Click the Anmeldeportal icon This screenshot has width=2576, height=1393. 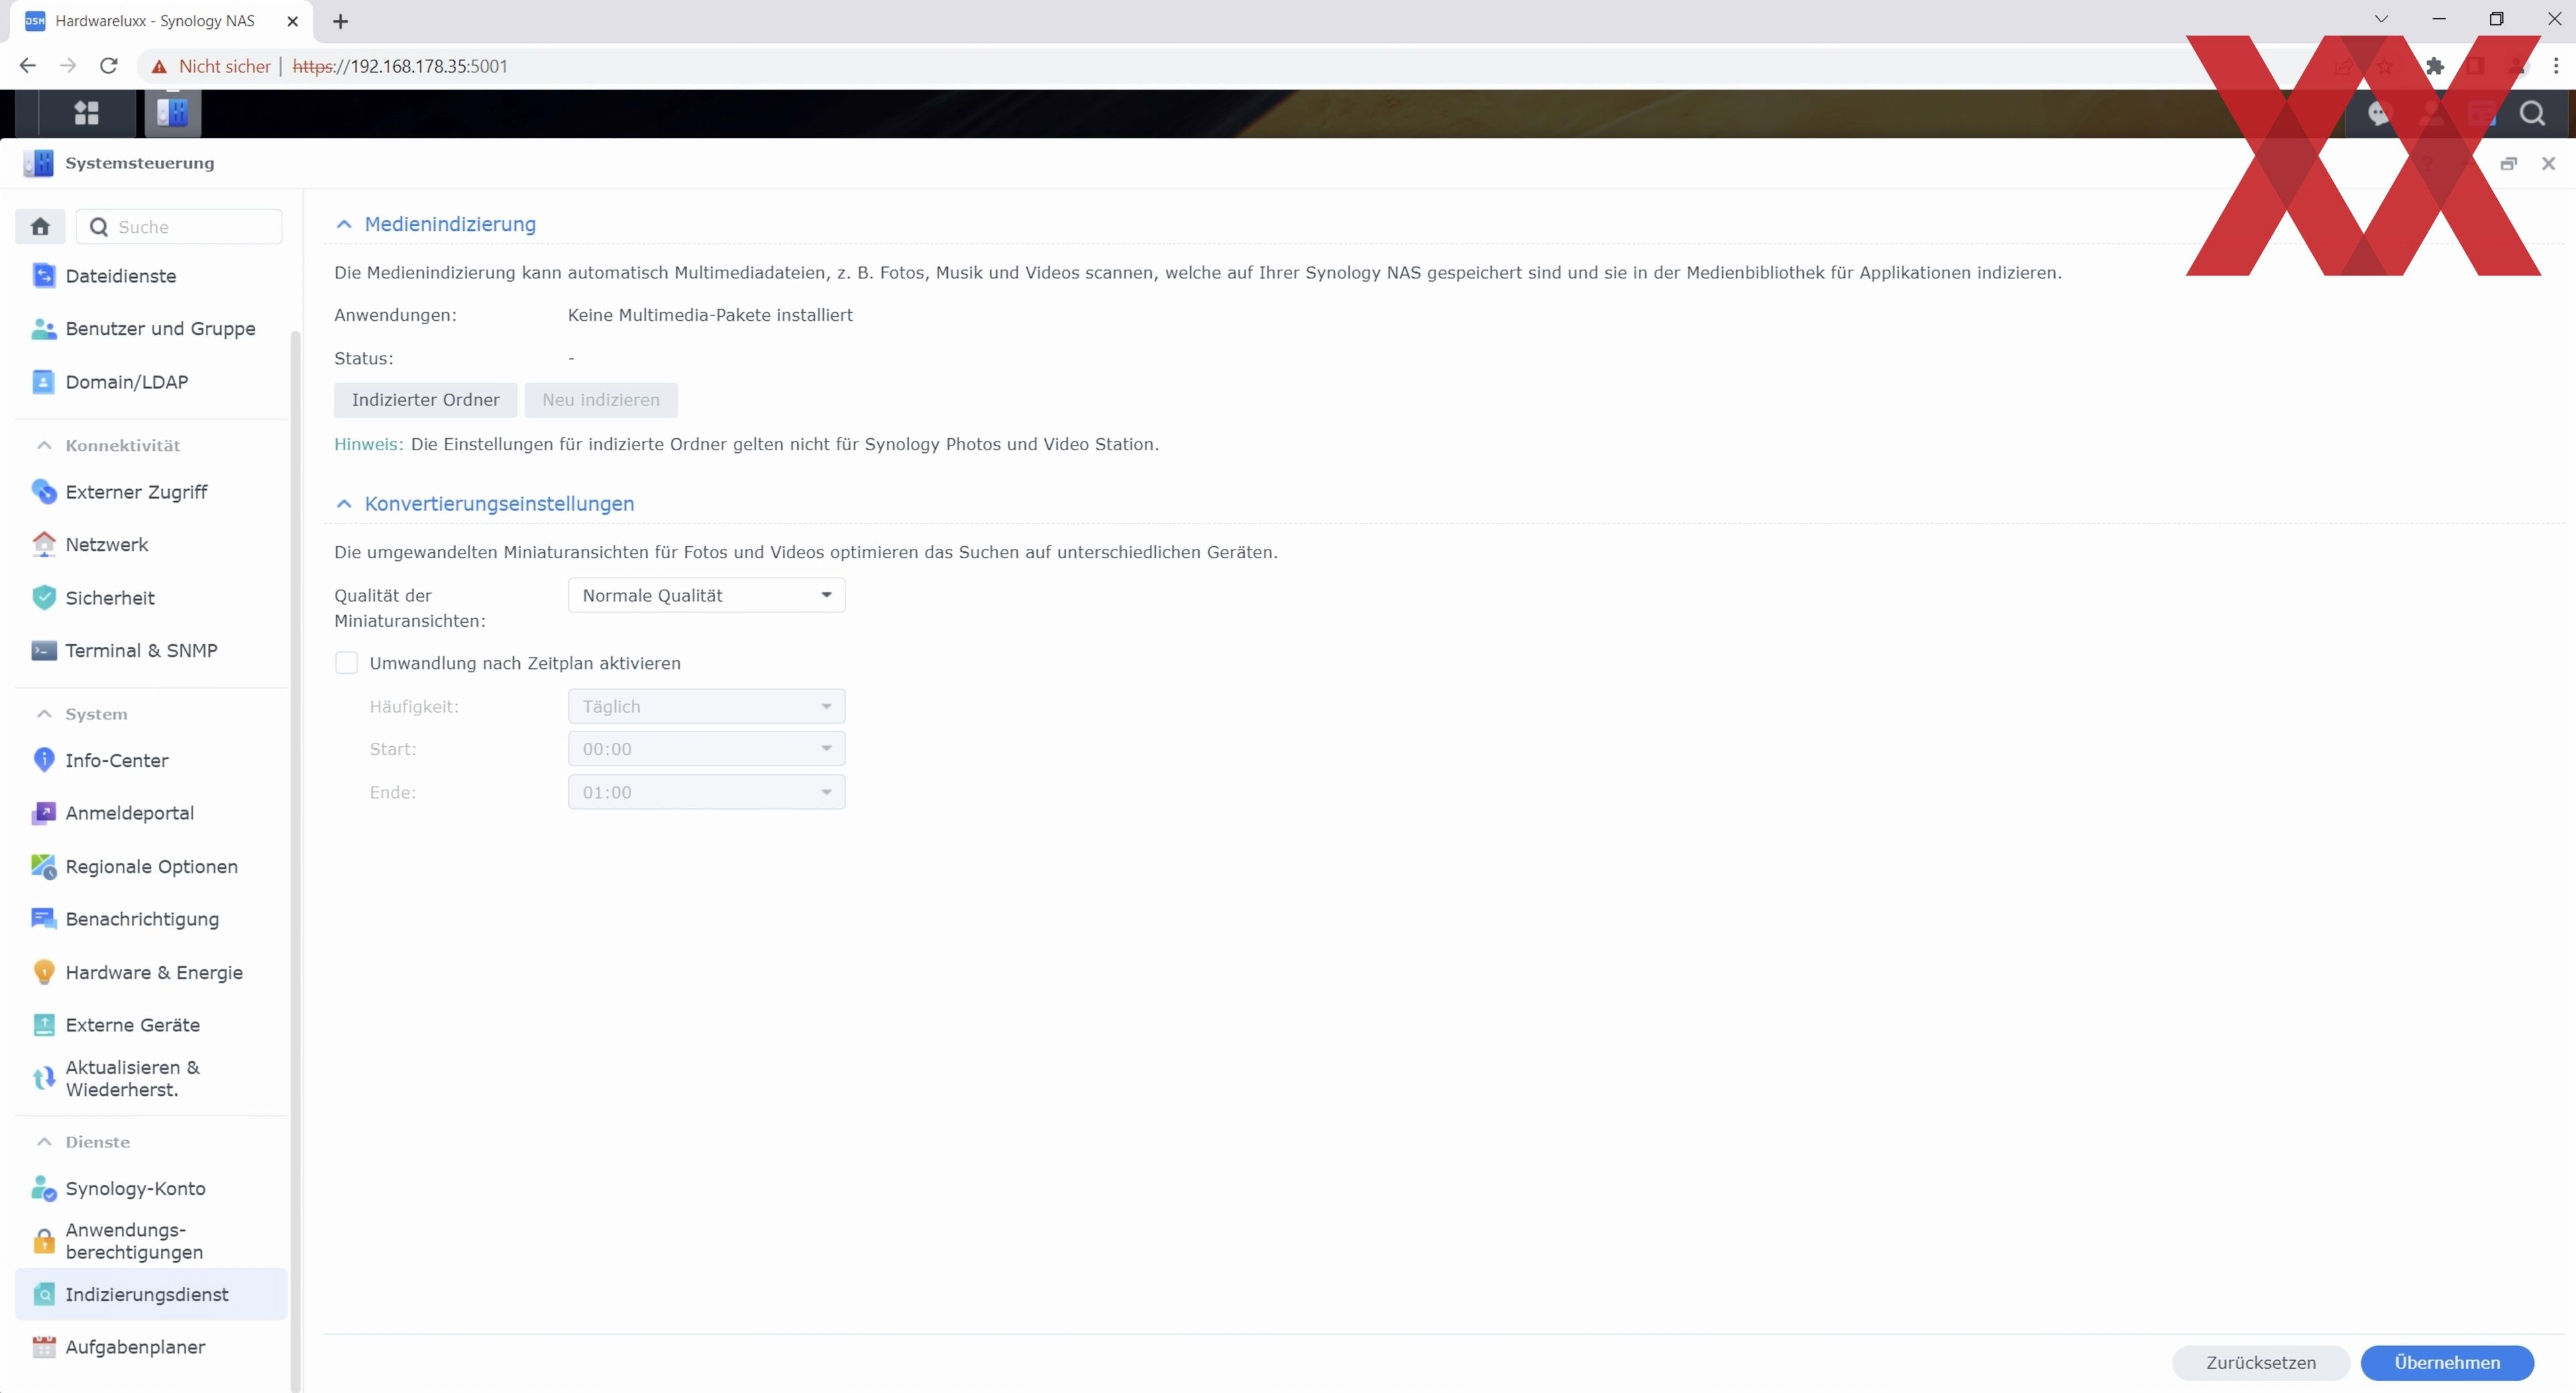pyautogui.click(x=44, y=813)
